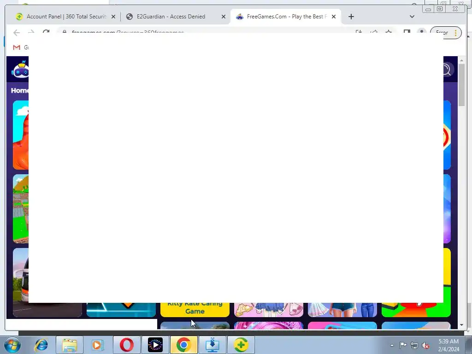472x354 pixels.
Task: Select the FreeGames.Com tab
Action: [285, 17]
